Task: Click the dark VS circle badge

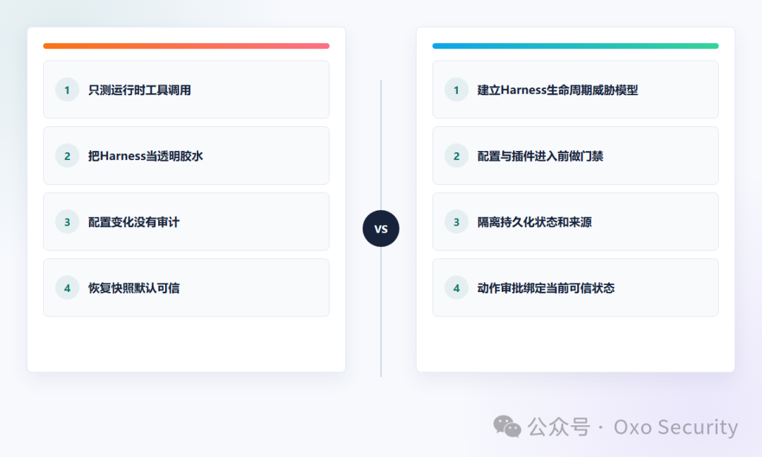Action: (x=380, y=228)
